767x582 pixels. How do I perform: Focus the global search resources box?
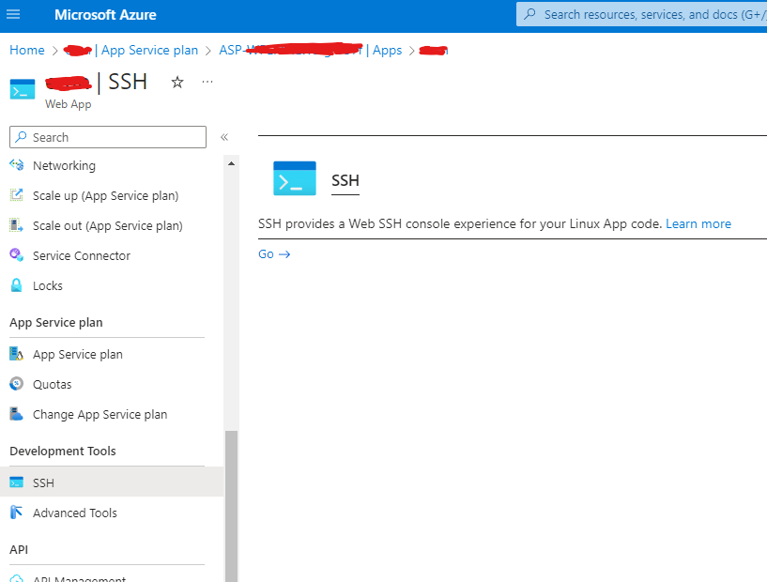(641, 14)
